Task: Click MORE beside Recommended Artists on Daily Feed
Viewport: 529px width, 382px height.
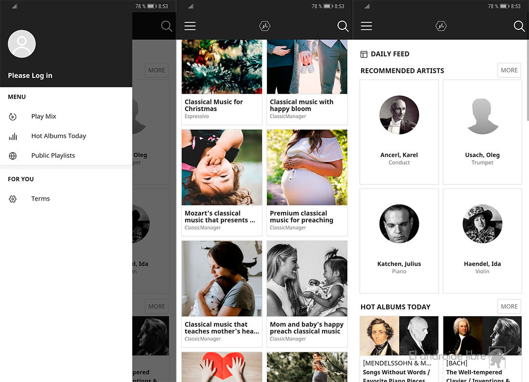Action: (509, 70)
